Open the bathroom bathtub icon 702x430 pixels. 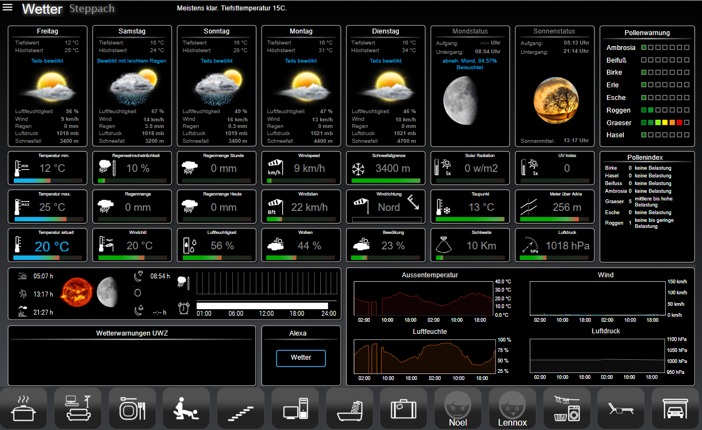coord(349,408)
